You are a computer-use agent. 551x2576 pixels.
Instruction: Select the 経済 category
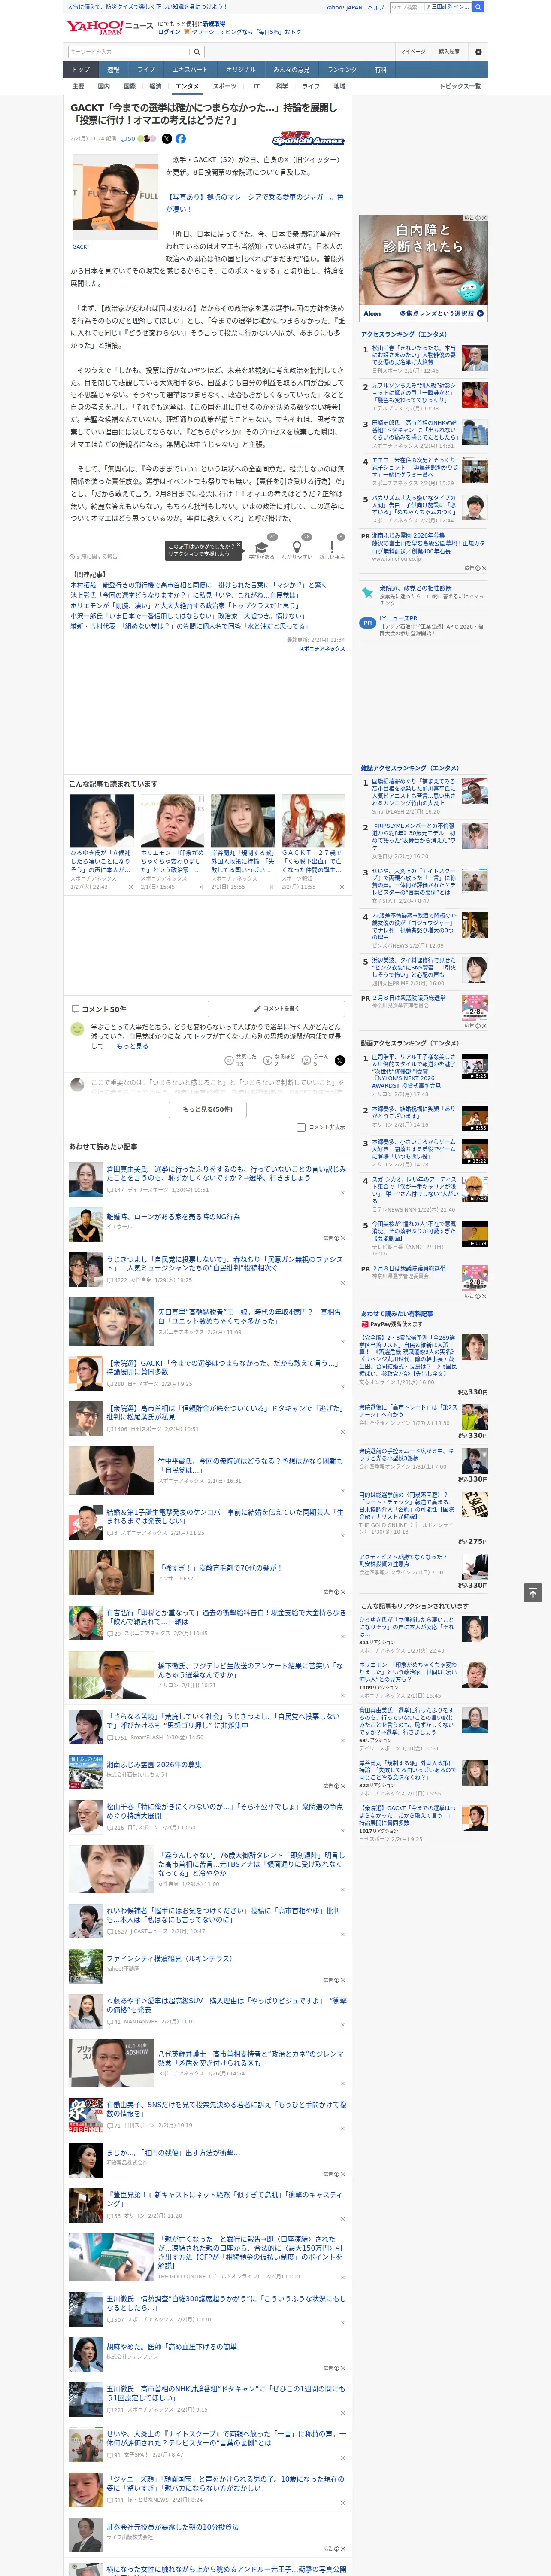click(155, 86)
